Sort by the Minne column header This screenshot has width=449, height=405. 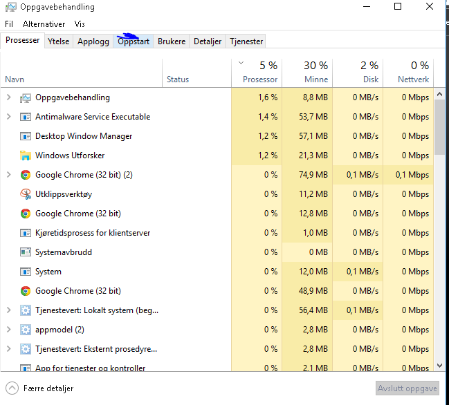tap(307, 73)
